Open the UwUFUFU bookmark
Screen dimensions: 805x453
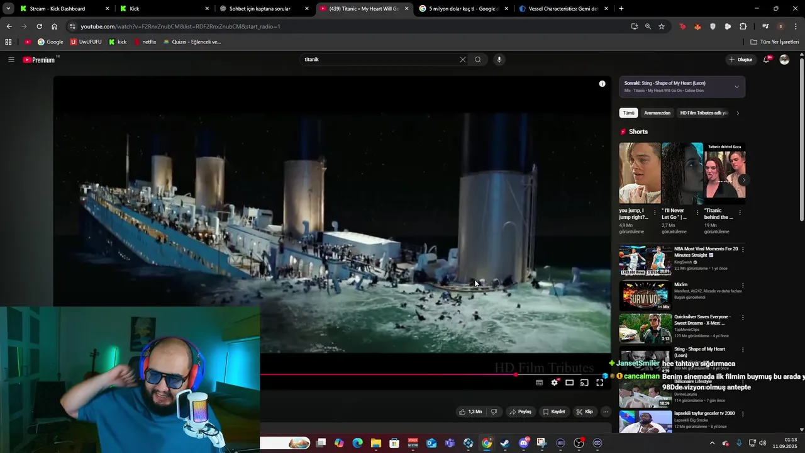click(x=86, y=42)
